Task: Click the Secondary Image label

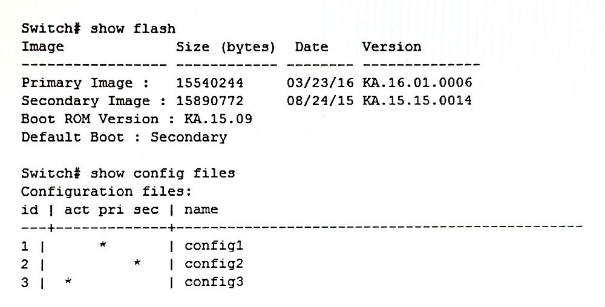Action: (94, 100)
